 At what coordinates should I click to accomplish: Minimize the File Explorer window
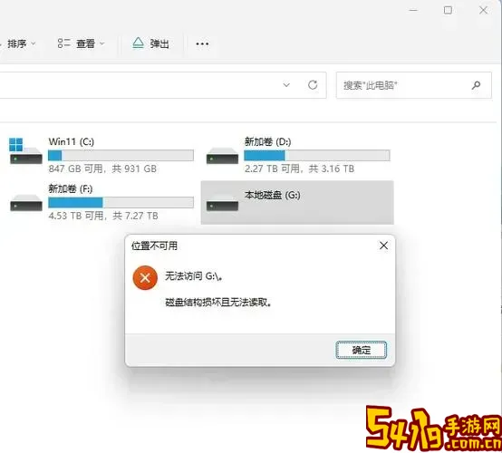413,10
